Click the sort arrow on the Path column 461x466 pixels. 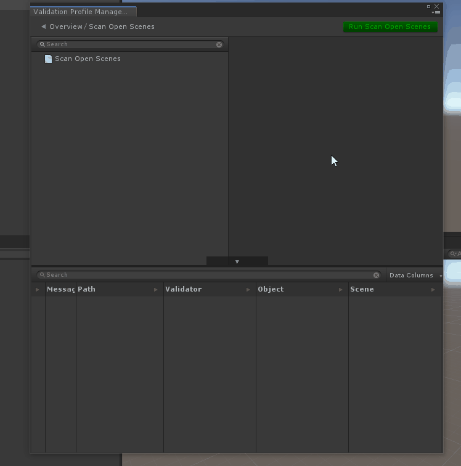tap(156, 289)
